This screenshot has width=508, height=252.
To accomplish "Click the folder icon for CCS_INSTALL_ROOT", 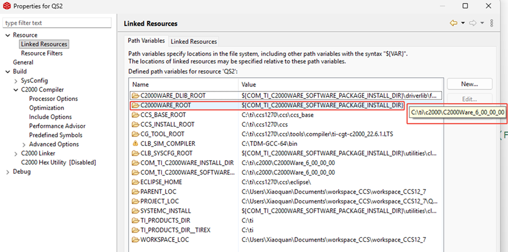I will (x=135, y=124).
